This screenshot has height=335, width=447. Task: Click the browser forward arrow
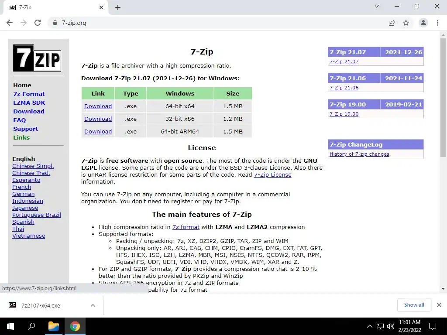pyautogui.click(x=24, y=23)
